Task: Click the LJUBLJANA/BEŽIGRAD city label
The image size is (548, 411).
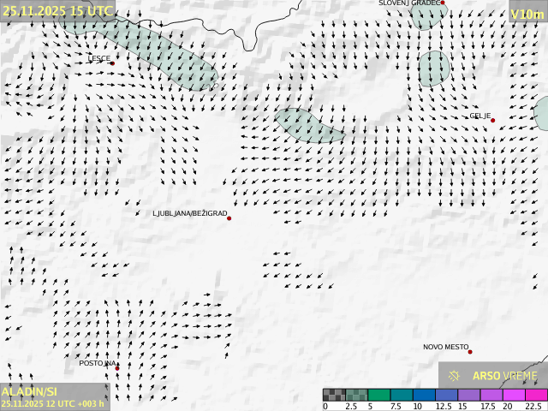Action: tap(189, 213)
